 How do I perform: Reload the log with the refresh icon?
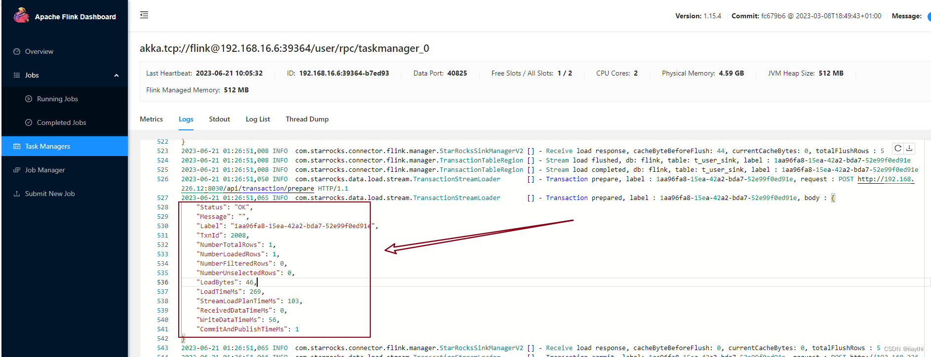pyautogui.click(x=898, y=148)
